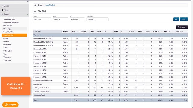
Task: Select Demo Lead File 12-28-2016 row
Action: pyautogui.click(x=110, y=42)
